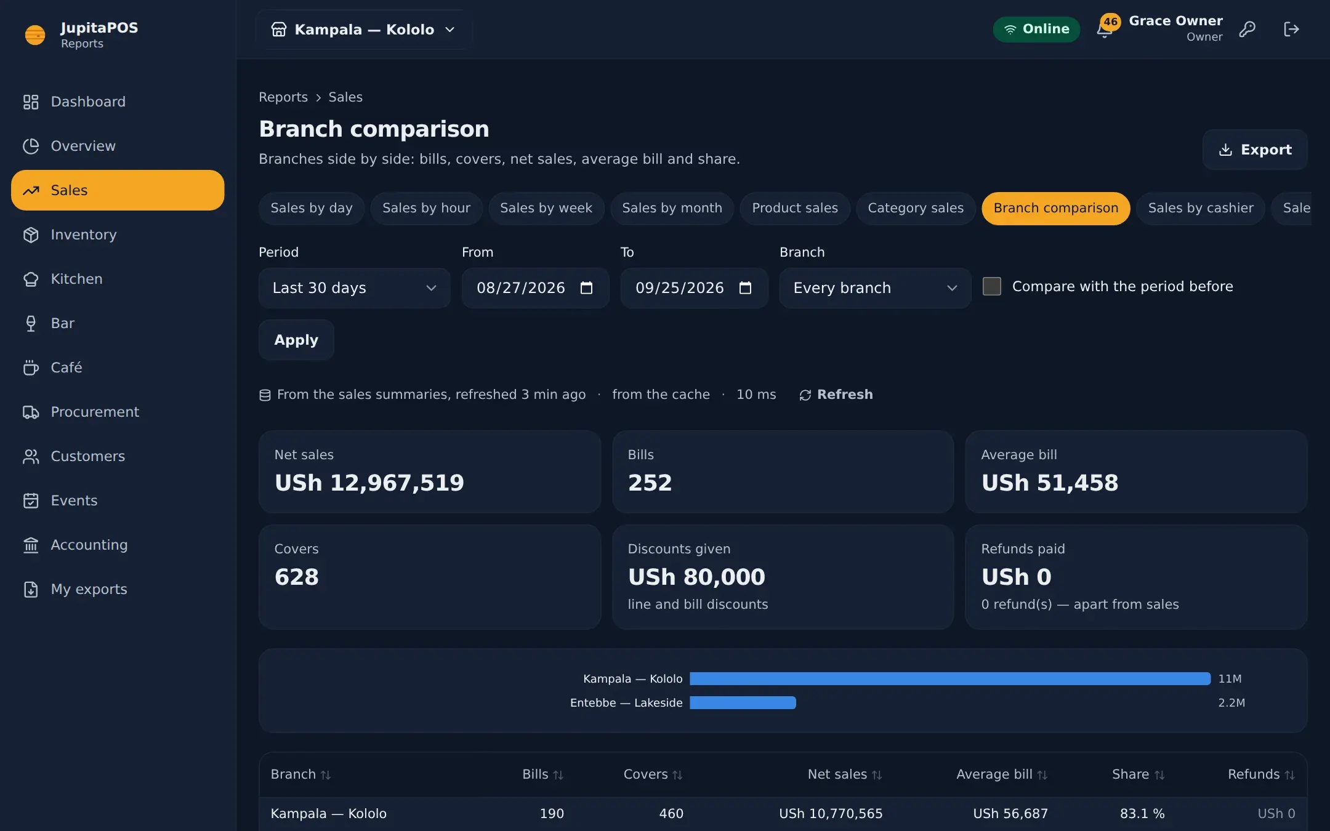Click the Kampala — Kololo chart bar
This screenshot has height=831, width=1330.
click(949, 678)
